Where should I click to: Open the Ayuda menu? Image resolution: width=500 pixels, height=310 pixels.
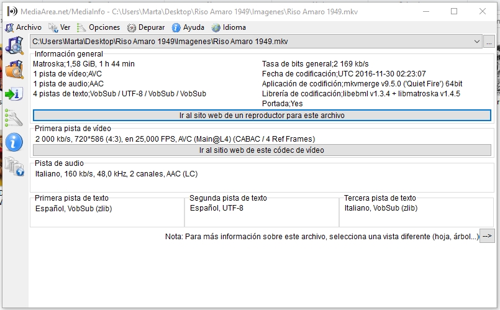pyautogui.click(x=188, y=27)
